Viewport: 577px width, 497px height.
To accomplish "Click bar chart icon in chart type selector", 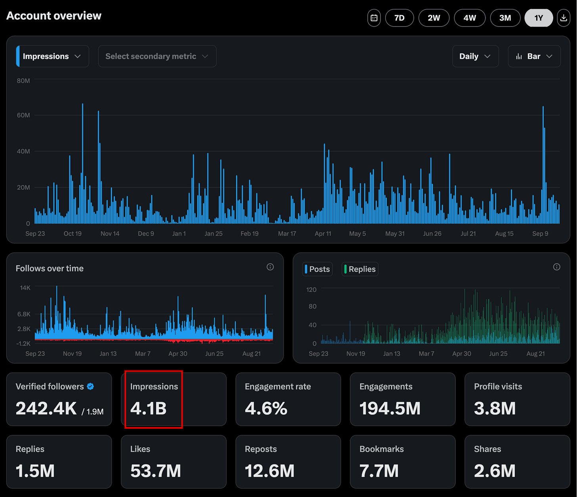I will pyautogui.click(x=519, y=56).
